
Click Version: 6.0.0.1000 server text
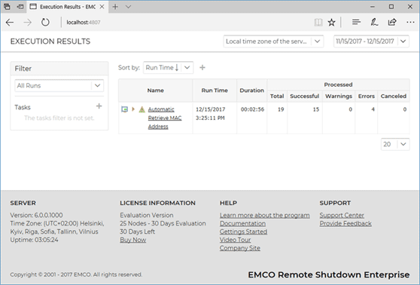coord(36,215)
